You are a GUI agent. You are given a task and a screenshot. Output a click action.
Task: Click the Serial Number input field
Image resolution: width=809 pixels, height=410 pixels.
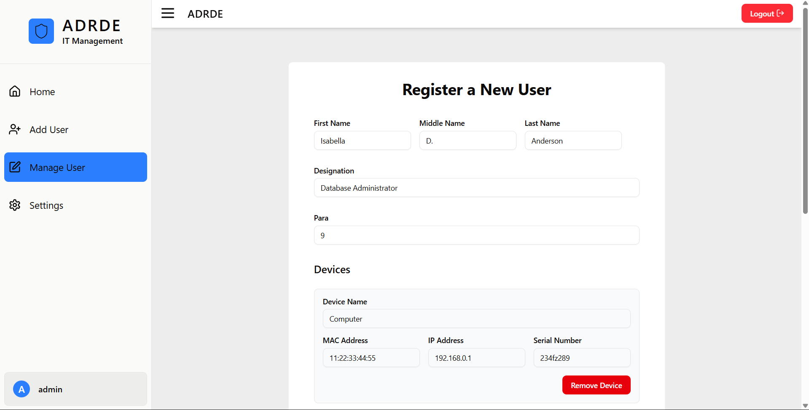[582, 358]
